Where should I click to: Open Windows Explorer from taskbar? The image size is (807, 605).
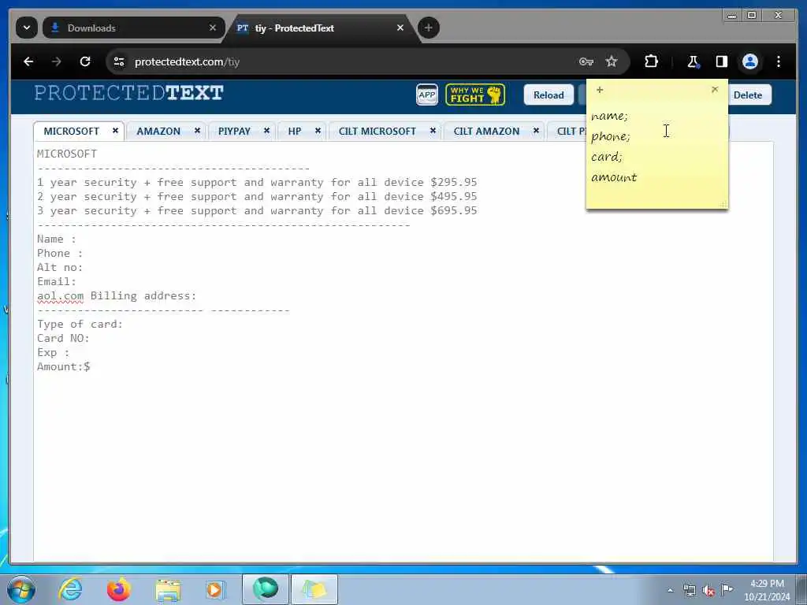point(167,589)
